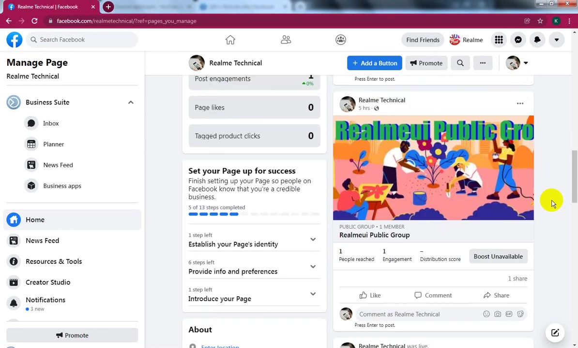Screen dimensions: 578x348
Task: Insert an emoji in the comment box
Action: pos(486,314)
